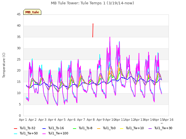186x139 pixels.
Task: Click the red Tul1_Ts-32 legend swatch
Action: click(15, 128)
